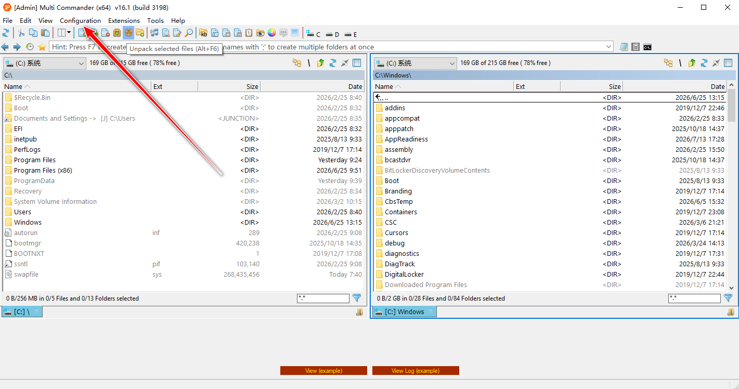Launch the calculator icon beside command line
Viewport: 739px width, 389px height.
point(636,47)
